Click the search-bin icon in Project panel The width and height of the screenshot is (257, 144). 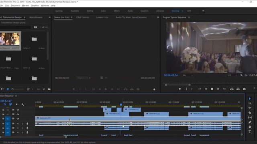tap(35, 27)
